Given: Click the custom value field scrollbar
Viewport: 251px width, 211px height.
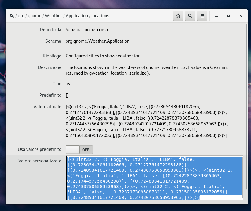Looking at the screenshot, I should point(242,177).
